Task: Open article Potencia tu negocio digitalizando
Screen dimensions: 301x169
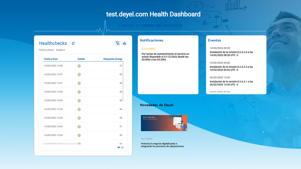Action: coord(162,145)
